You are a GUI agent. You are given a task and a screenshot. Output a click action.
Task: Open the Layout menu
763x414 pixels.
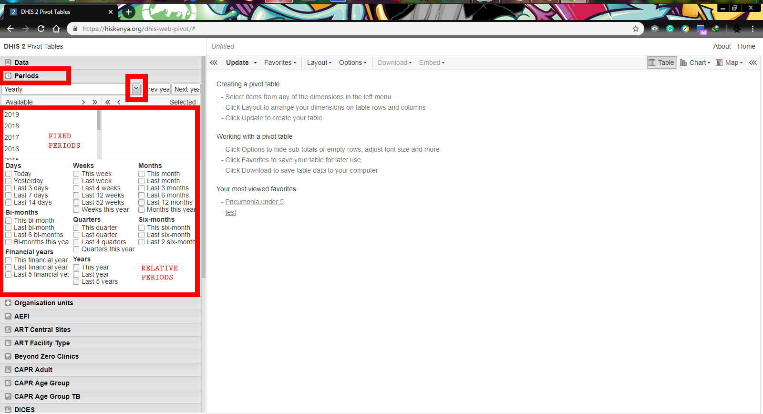319,62
